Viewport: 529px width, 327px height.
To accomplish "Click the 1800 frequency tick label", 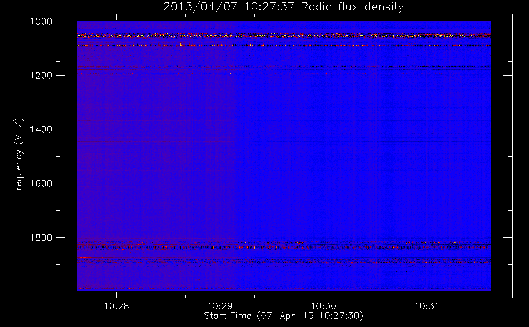I will [41, 238].
